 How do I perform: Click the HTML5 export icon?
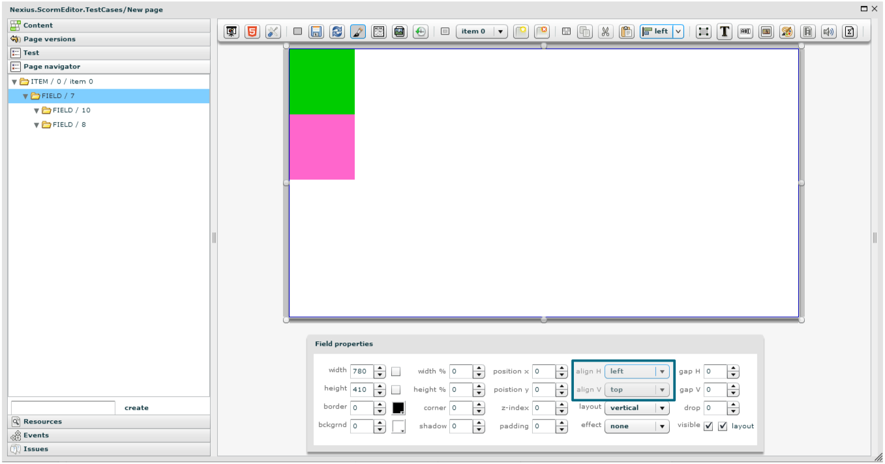(x=252, y=31)
